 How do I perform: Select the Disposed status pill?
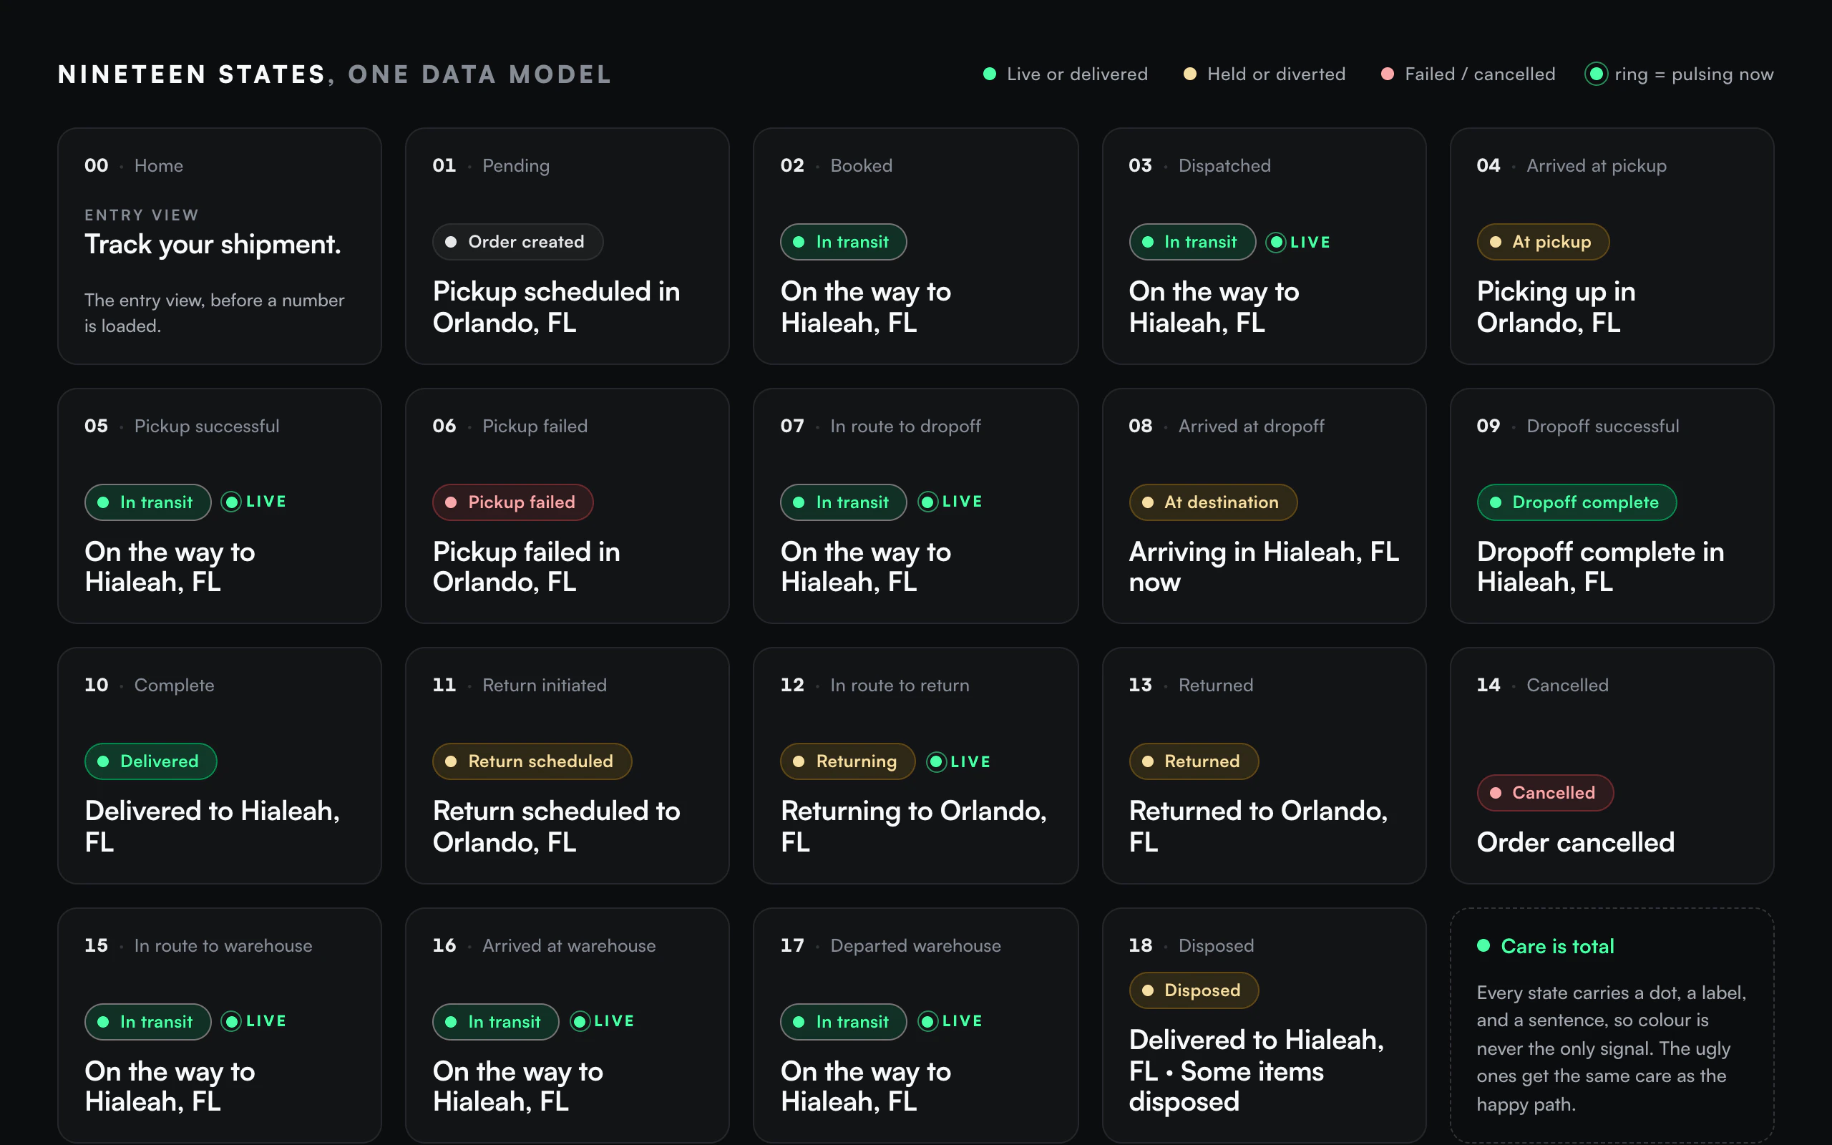point(1194,990)
